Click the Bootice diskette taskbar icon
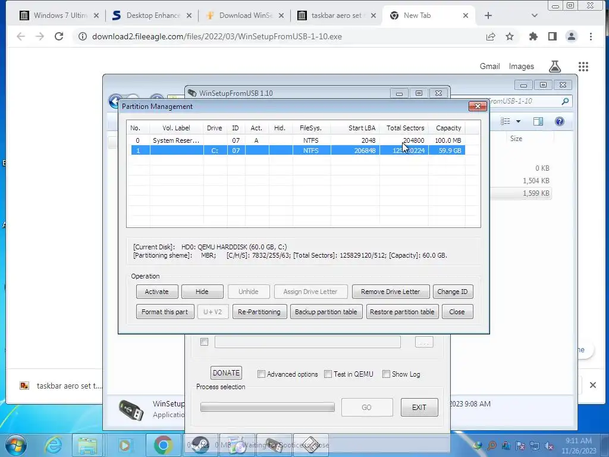This screenshot has width=609, height=457. point(310,445)
